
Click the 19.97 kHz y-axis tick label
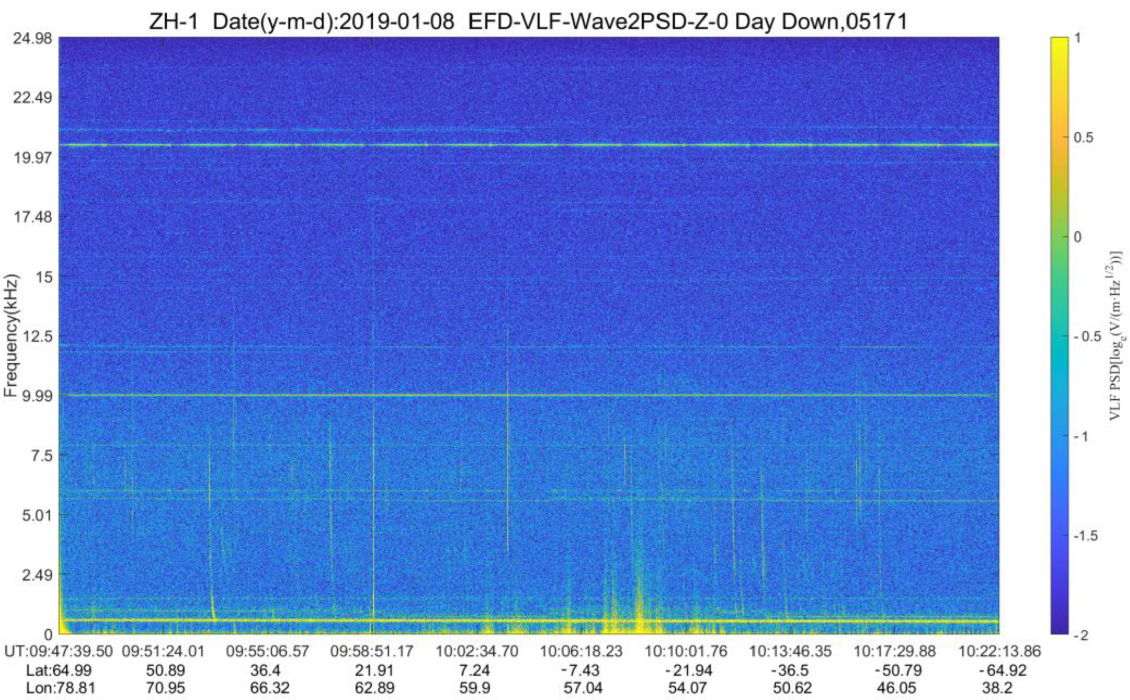(32, 157)
